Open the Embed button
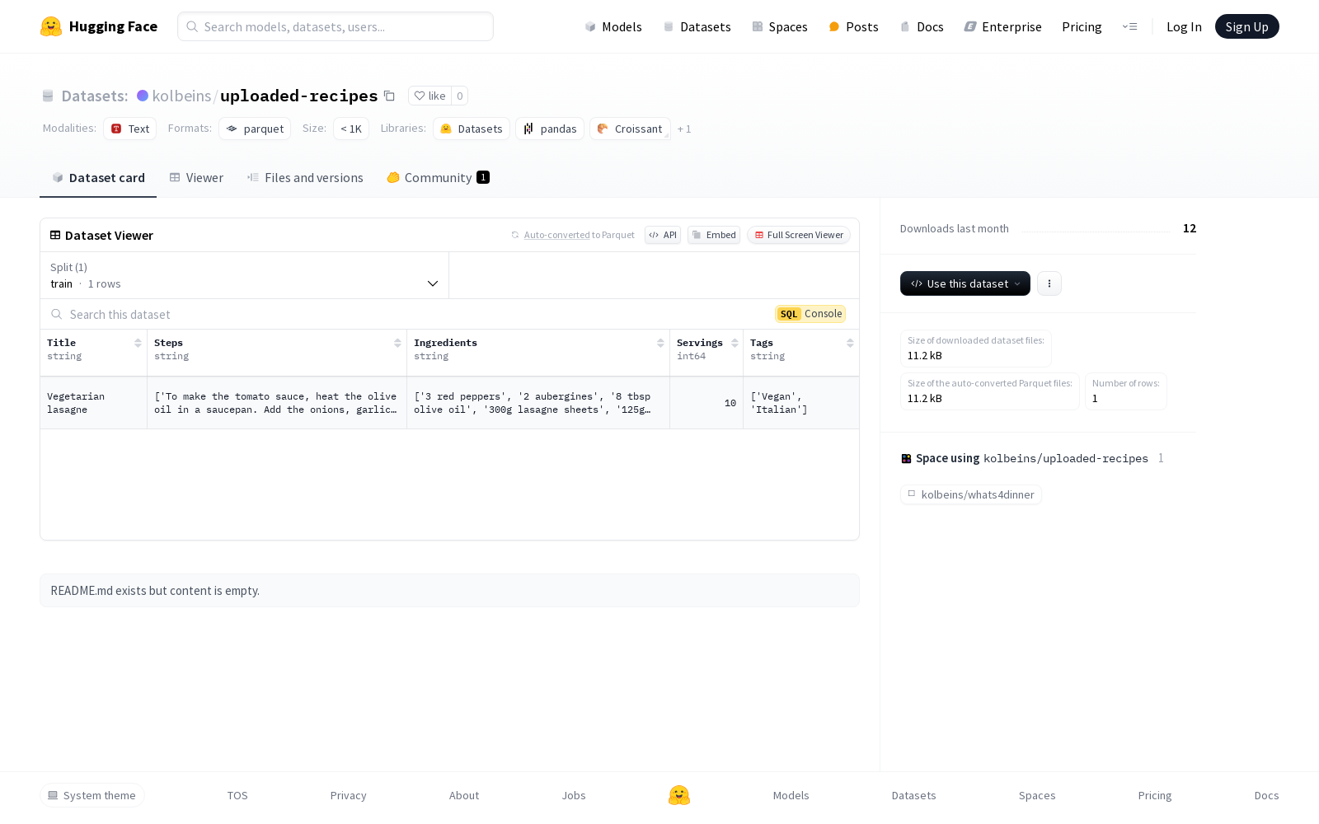 714,235
